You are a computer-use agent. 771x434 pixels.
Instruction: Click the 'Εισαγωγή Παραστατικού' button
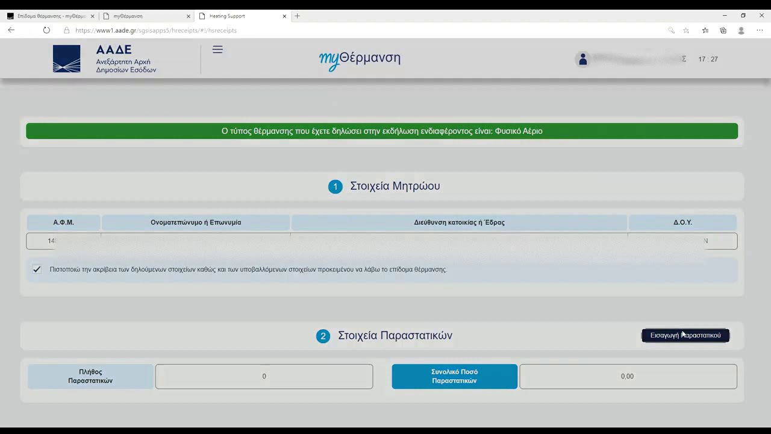click(685, 335)
